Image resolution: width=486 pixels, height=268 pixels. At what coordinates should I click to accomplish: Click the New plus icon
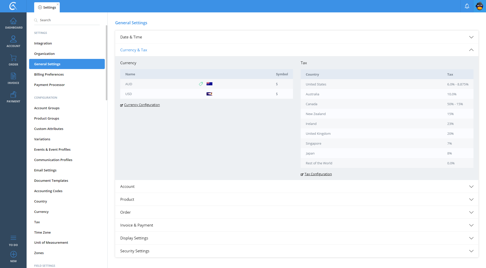[x=13, y=254]
